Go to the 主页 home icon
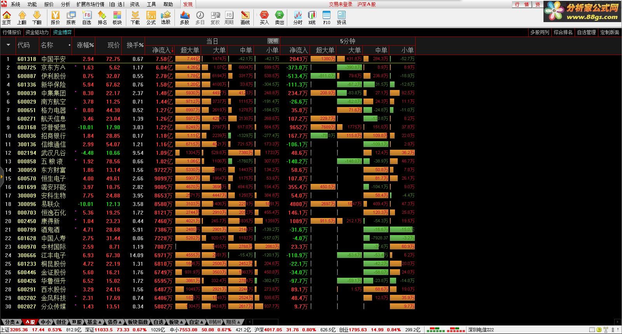The image size is (622, 334). point(7,18)
